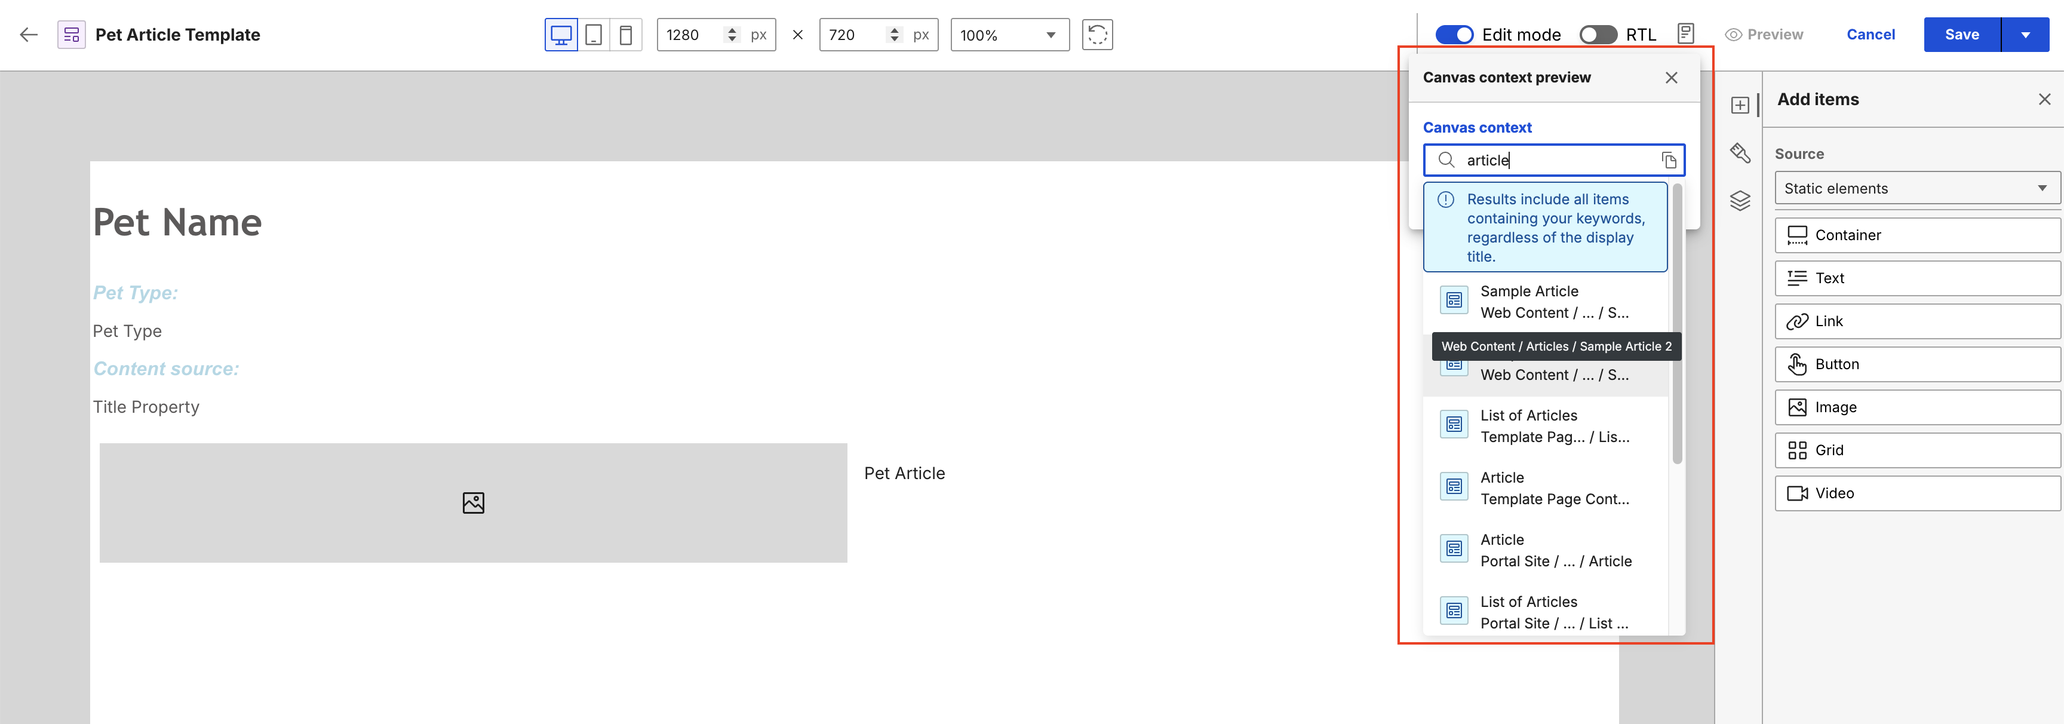Screen dimensions: 2064x724
Task: Click the results list scrollbar
Action: [x=1677, y=324]
